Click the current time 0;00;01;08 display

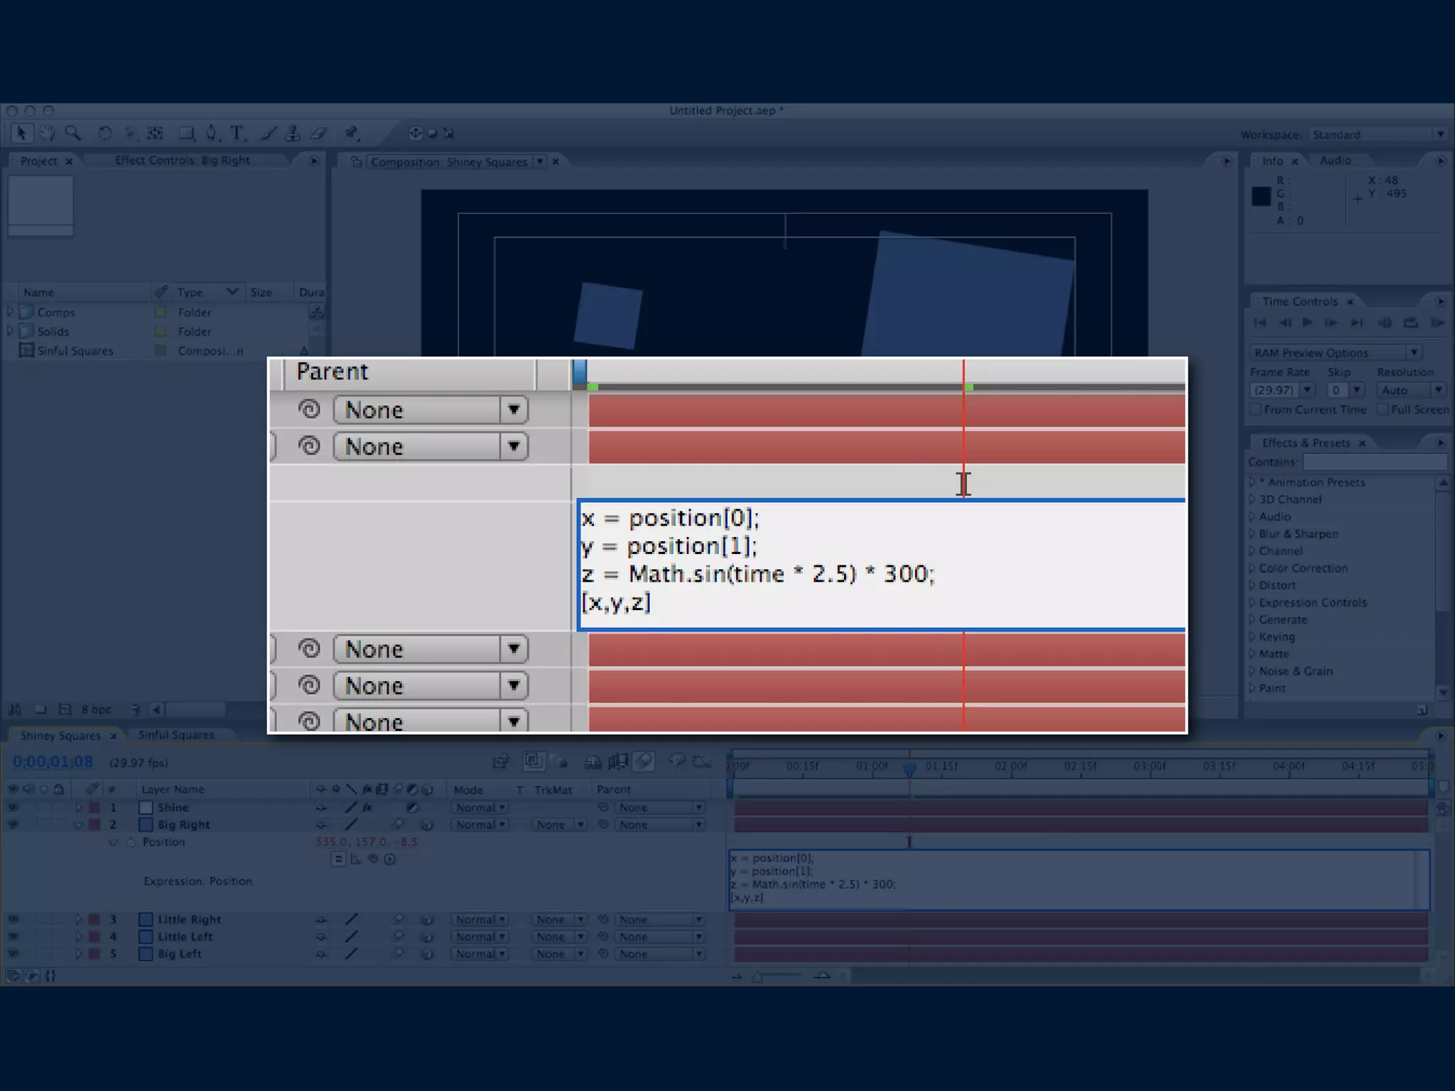[x=53, y=762]
